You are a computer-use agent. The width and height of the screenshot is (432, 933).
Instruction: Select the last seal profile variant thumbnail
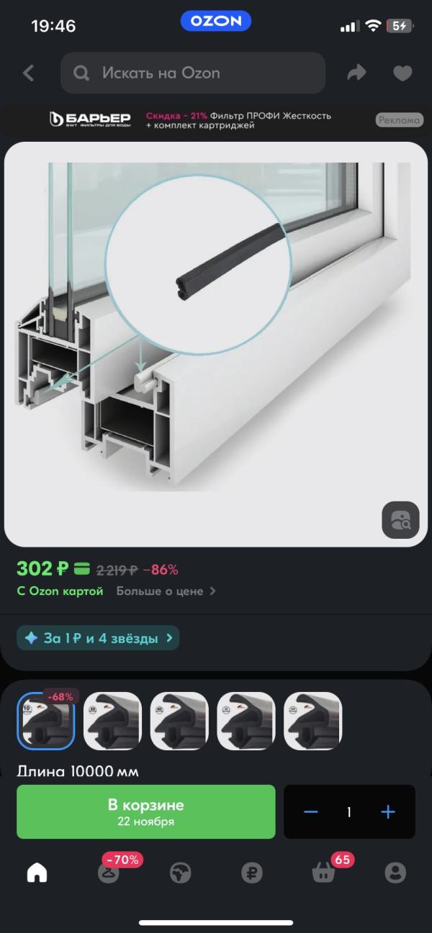[312, 722]
